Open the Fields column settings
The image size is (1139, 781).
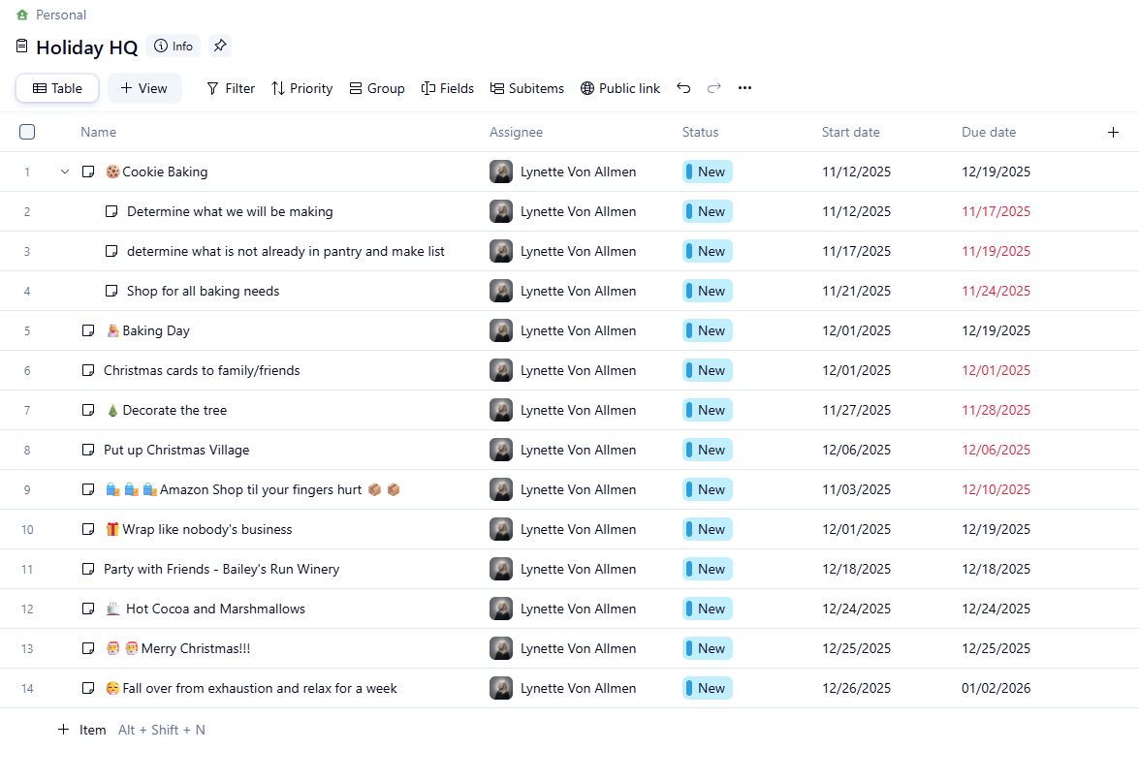pyautogui.click(x=447, y=88)
